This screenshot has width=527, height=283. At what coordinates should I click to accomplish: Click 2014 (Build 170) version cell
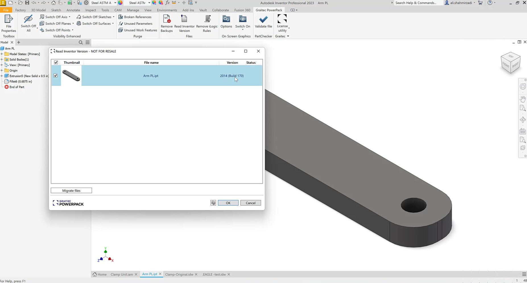(232, 75)
